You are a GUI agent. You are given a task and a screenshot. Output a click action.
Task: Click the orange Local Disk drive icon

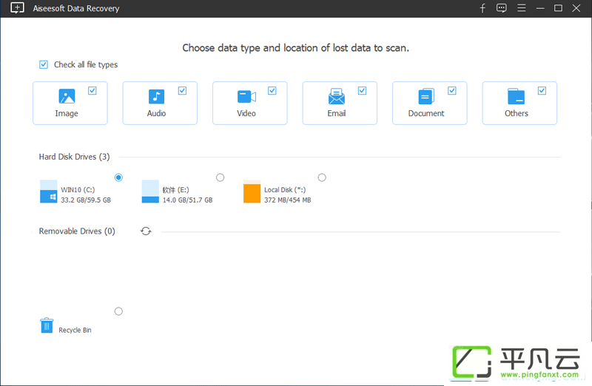click(252, 192)
